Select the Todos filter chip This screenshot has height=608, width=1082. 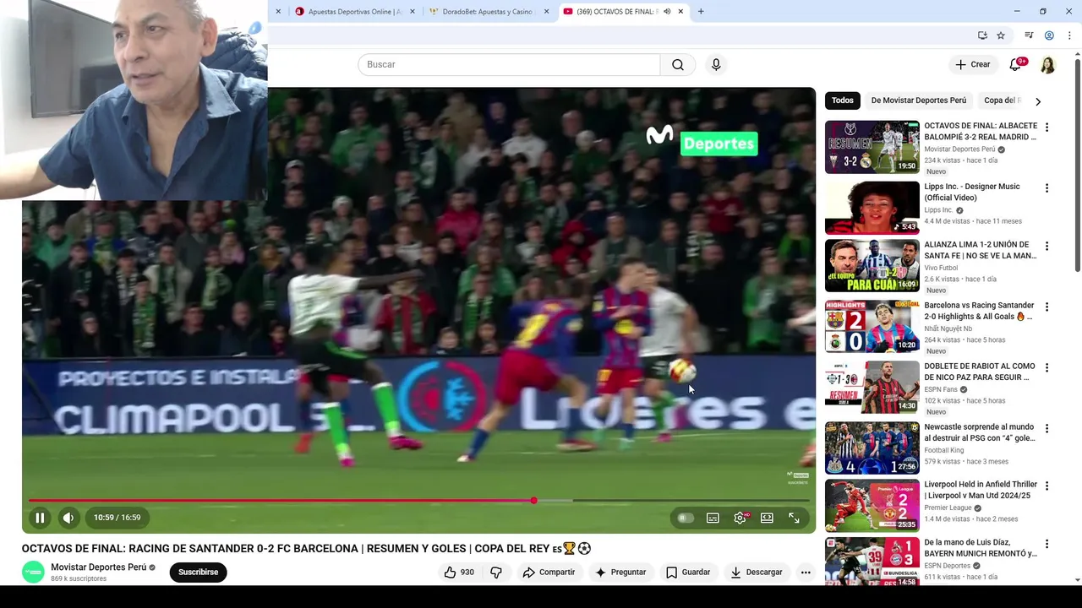tap(843, 100)
